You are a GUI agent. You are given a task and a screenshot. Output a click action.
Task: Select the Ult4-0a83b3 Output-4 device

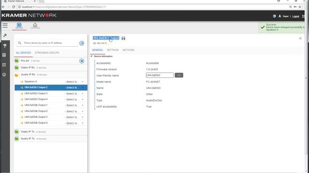click(x=36, y=99)
